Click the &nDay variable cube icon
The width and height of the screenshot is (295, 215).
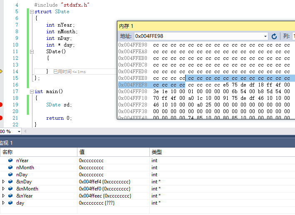pyautogui.click(x=10, y=181)
